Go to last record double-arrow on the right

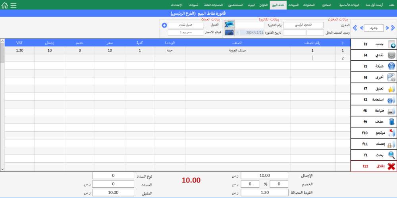[392, 28]
